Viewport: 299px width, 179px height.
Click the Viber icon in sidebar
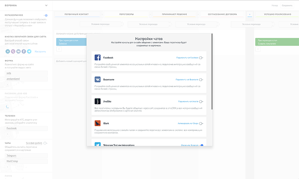[x=13, y=51]
